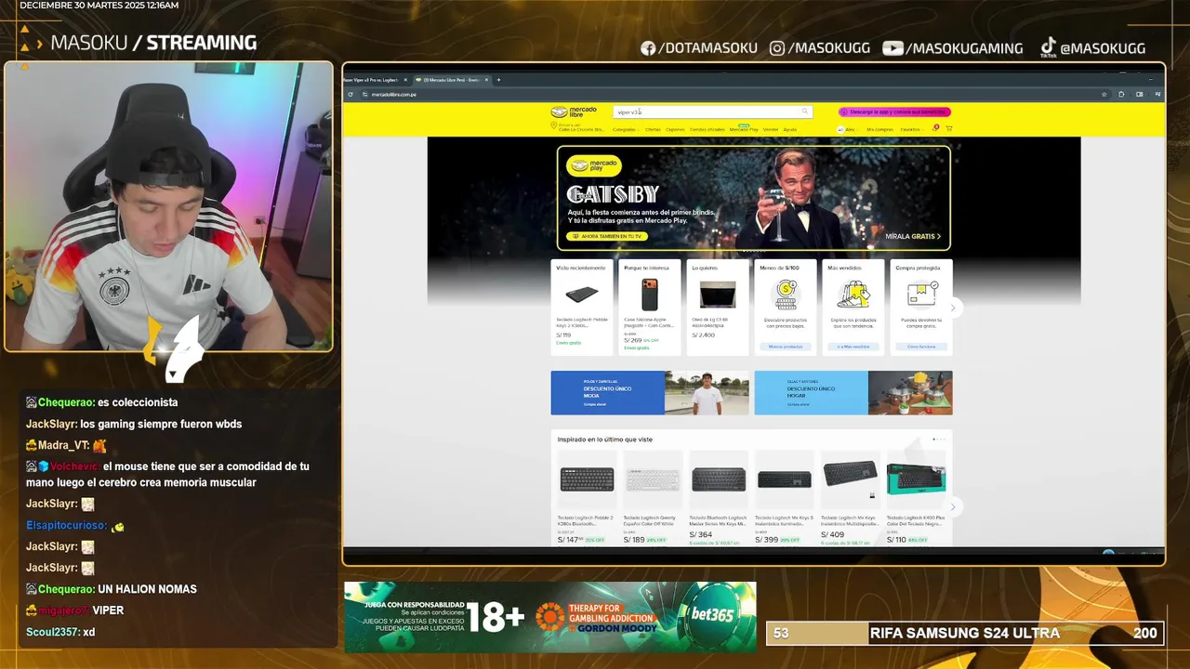Click the bet365 logo in banner
The width and height of the screenshot is (1190, 669).
[714, 616]
